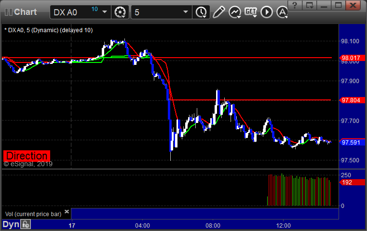The width and height of the screenshot is (367, 231).
Task: Click the 12:00 time axis label
Action: tap(284, 226)
